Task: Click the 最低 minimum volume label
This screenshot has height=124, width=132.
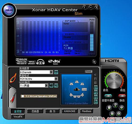Action: (x=105, y=90)
